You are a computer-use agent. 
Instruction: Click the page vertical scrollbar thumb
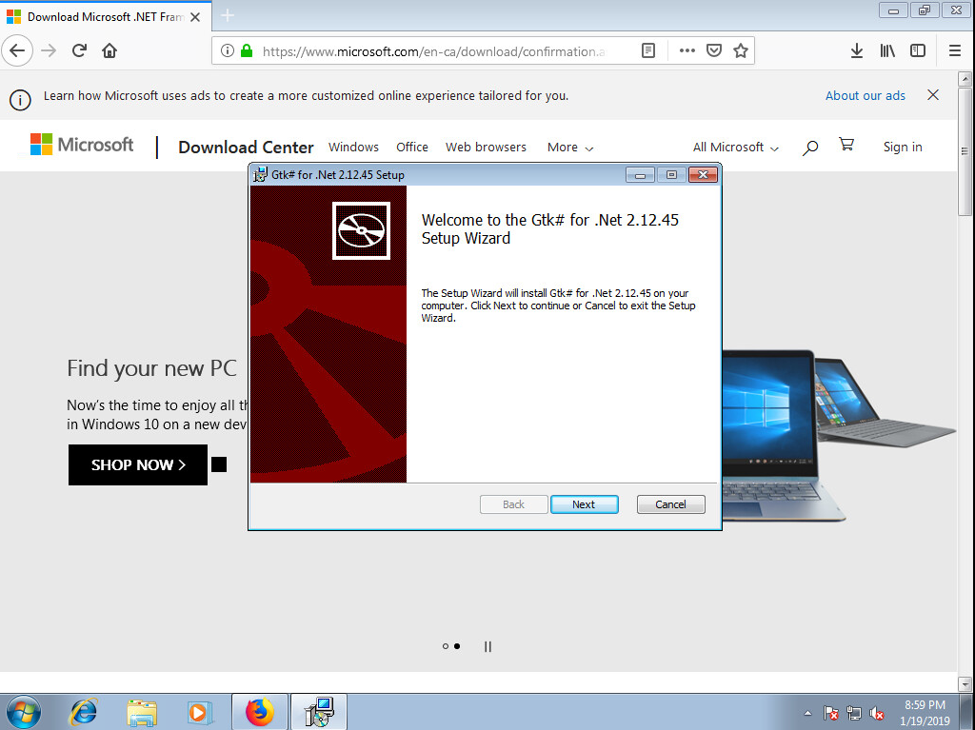coord(965,150)
